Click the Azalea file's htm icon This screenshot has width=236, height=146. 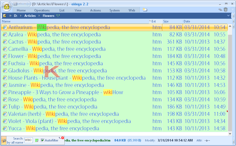click(x=5, y=34)
